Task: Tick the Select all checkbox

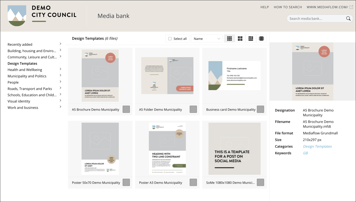Action: point(170,39)
